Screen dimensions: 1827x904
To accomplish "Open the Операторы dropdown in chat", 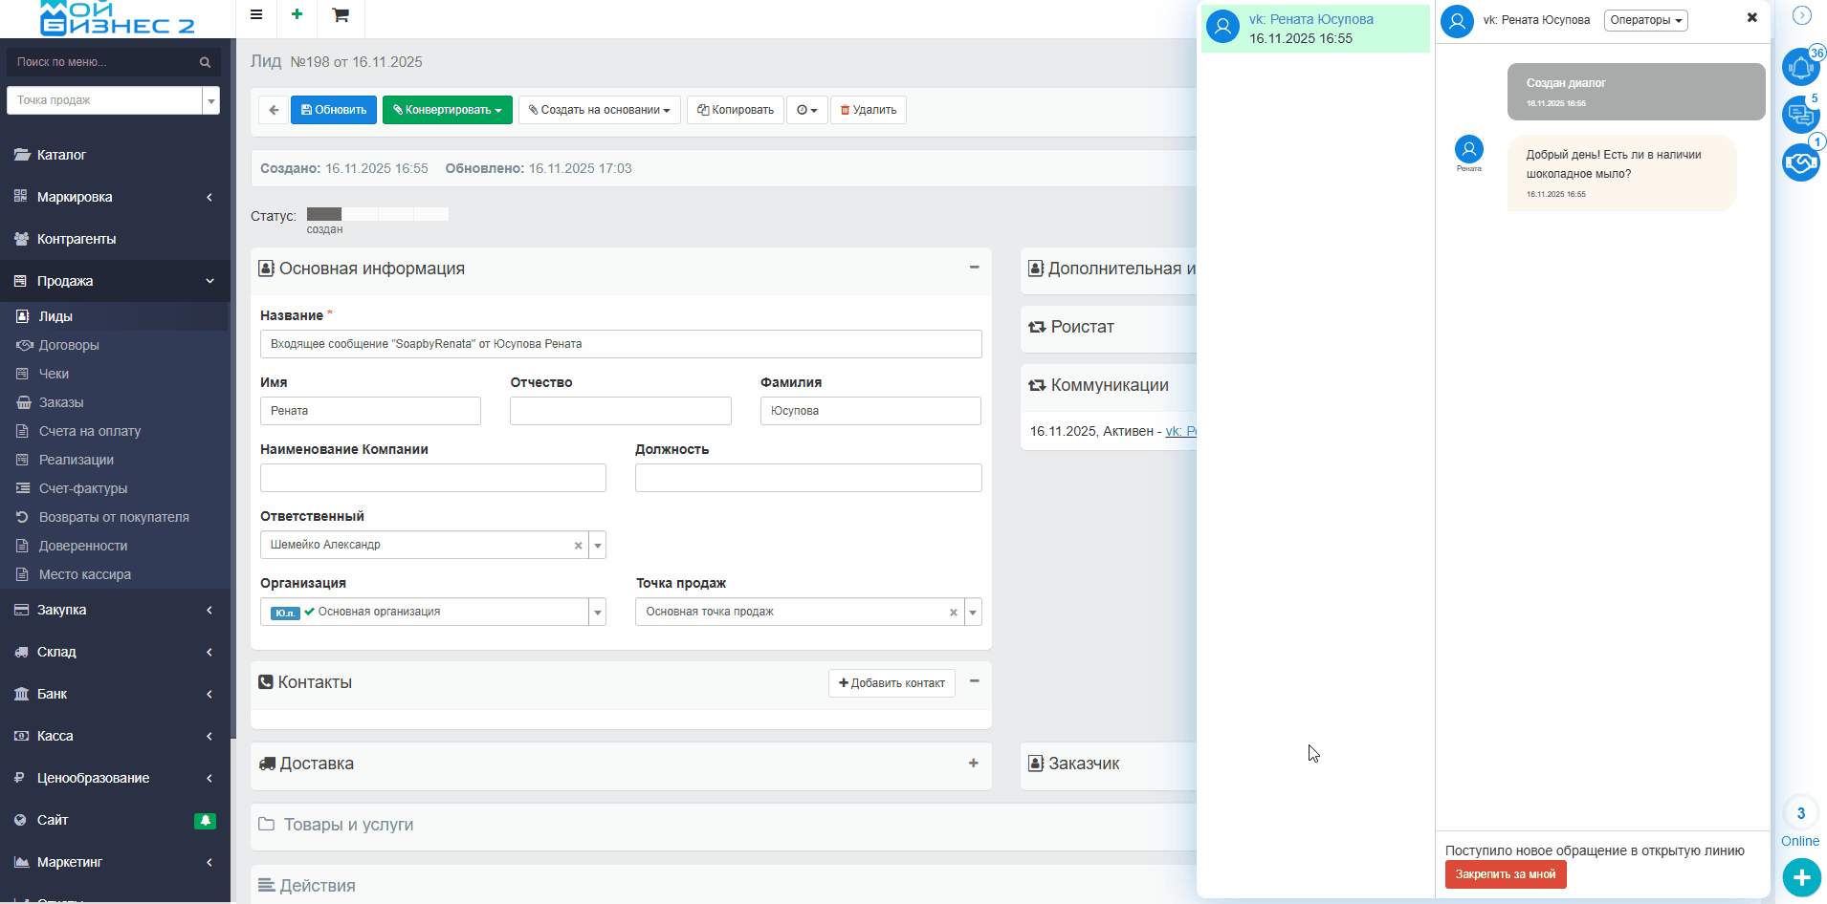I will (x=1645, y=20).
